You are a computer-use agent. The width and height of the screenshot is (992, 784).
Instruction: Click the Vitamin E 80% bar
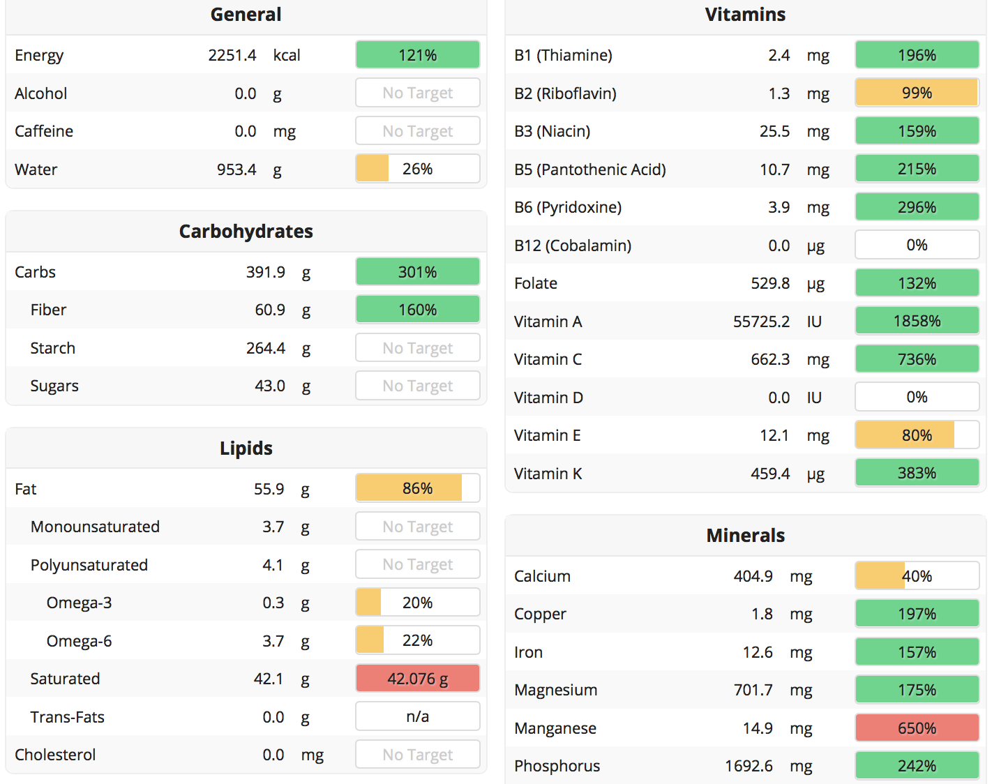tap(917, 435)
